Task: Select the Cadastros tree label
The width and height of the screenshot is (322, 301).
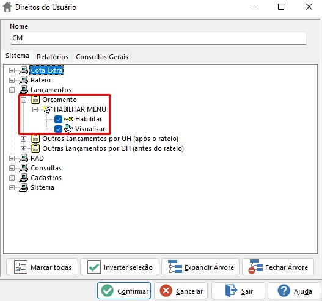Action: (46, 178)
